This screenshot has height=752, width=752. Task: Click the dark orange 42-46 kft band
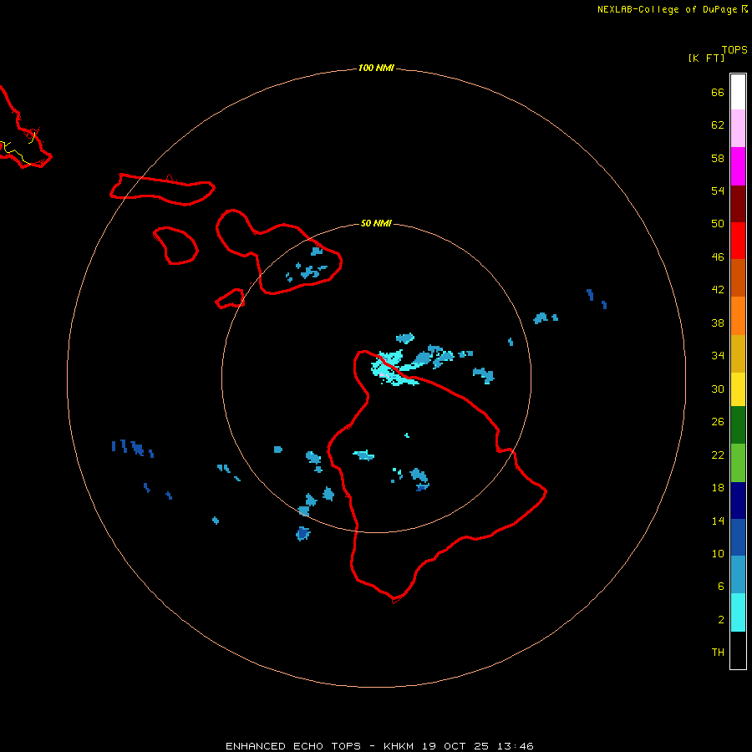[x=738, y=277]
